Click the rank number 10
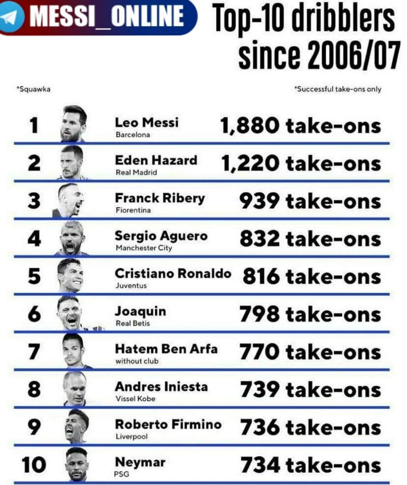This screenshot has width=407, height=485. 34,465
